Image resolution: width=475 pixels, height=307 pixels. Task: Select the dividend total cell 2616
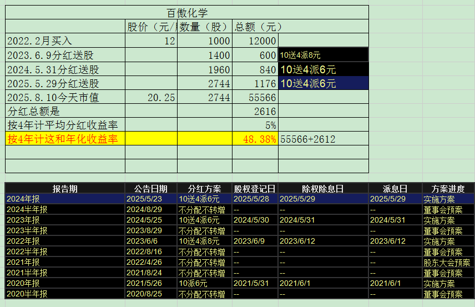click(255, 111)
